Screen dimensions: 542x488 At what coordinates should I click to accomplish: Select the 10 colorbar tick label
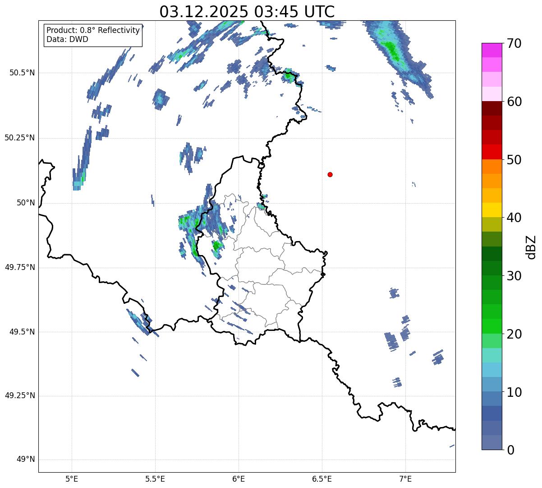514,392
